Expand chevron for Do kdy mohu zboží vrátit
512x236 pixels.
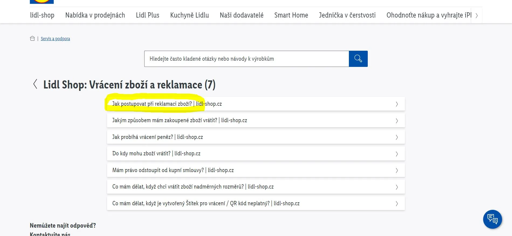pyautogui.click(x=397, y=154)
